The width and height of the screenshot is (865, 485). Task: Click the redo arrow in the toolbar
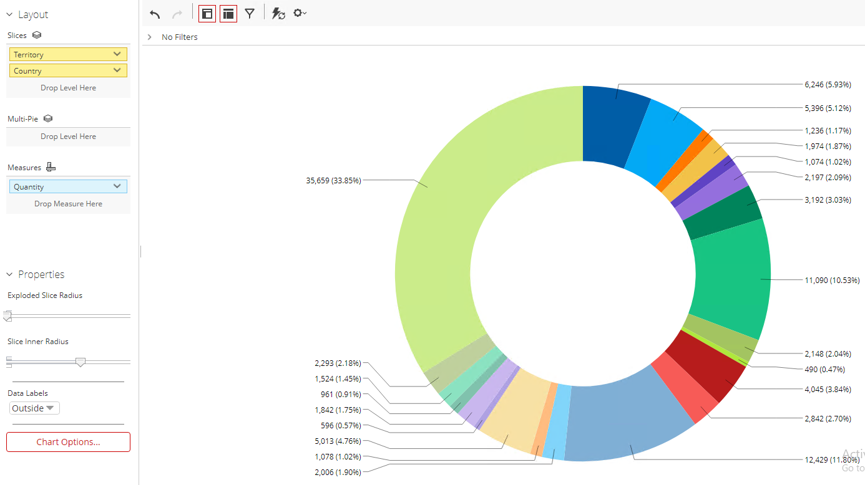pos(177,14)
